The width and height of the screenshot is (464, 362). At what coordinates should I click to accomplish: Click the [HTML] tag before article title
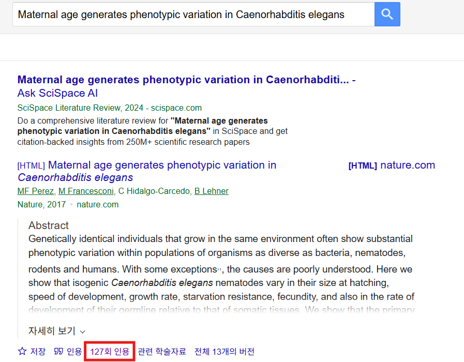pyautogui.click(x=31, y=165)
